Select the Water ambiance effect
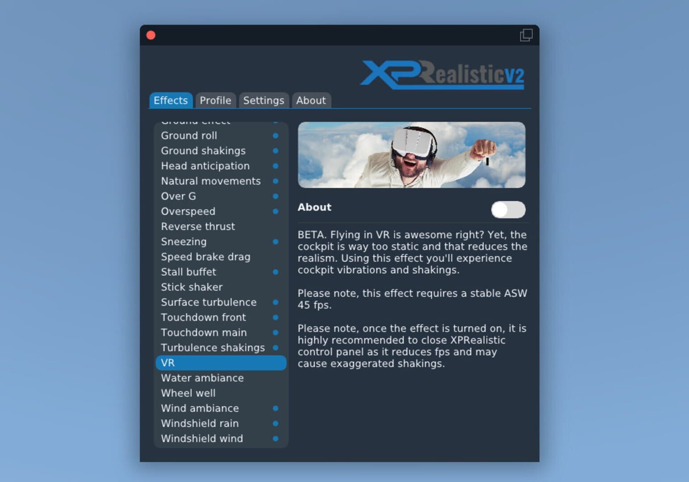This screenshot has width=689, height=482. pos(202,378)
